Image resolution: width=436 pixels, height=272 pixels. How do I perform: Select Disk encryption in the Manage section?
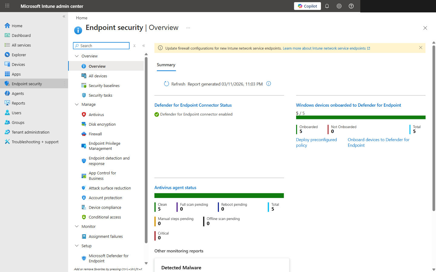pyautogui.click(x=102, y=124)
